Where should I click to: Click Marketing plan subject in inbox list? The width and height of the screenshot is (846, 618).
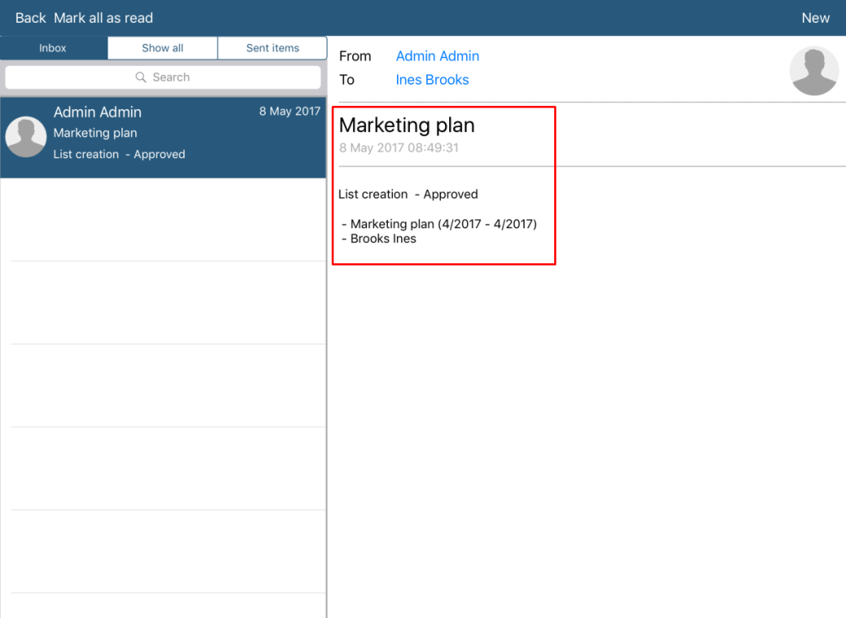pos(95,133)
